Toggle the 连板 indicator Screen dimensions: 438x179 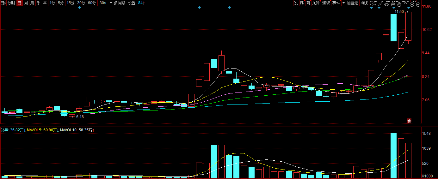[x=326, y=3]
